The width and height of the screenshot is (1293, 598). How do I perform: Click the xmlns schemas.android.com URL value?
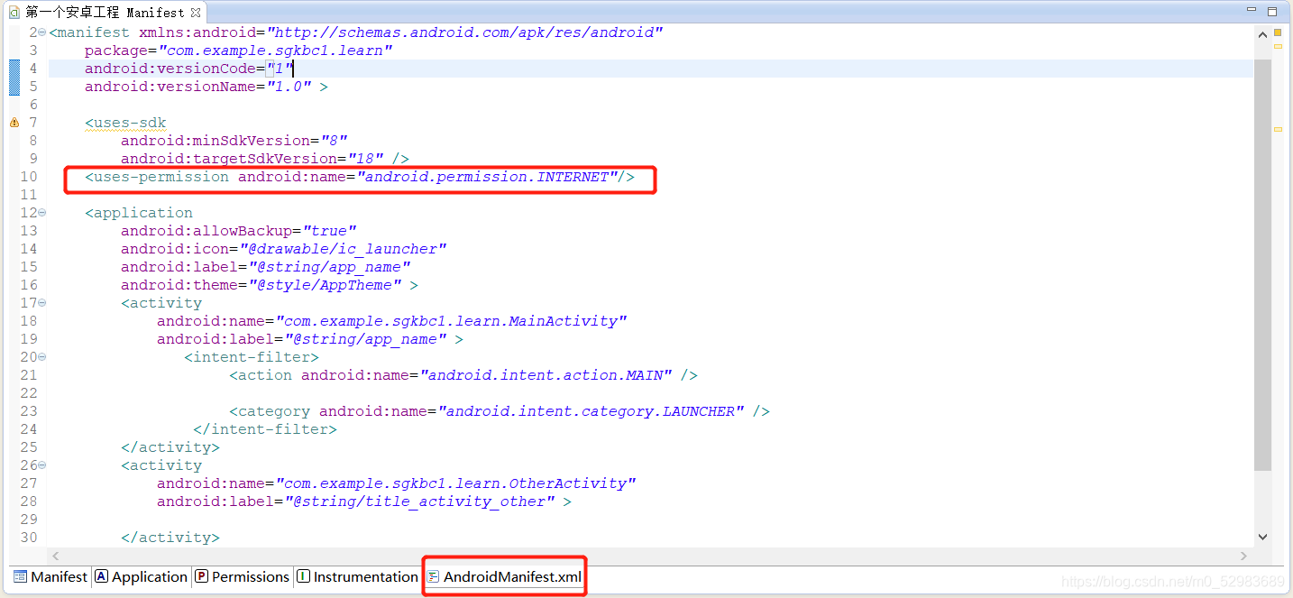click(x=464, y=32)
